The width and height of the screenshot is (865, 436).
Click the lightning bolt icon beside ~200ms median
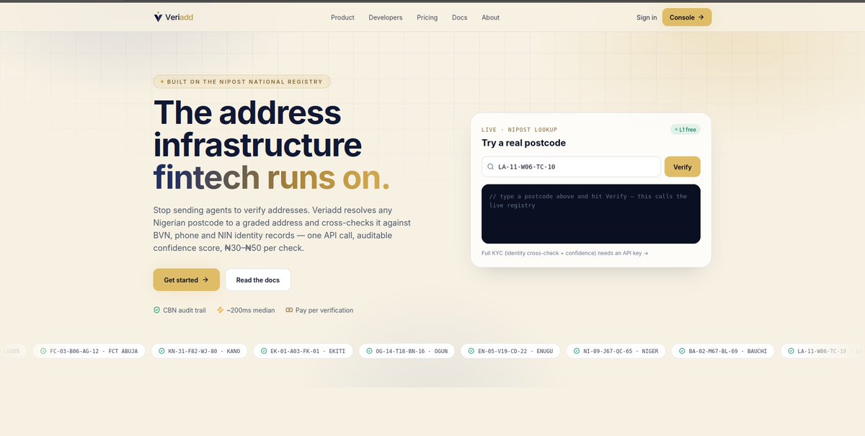(220, 310)
